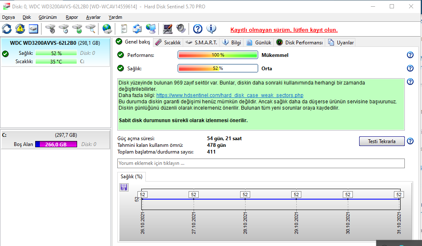Image resolution: width=422 pixels, height=246 pixels.
Task: Switch to the Bilgi tab
Action: [232, 42]
